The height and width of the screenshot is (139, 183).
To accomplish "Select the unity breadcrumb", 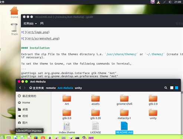I will pos(78,88).
